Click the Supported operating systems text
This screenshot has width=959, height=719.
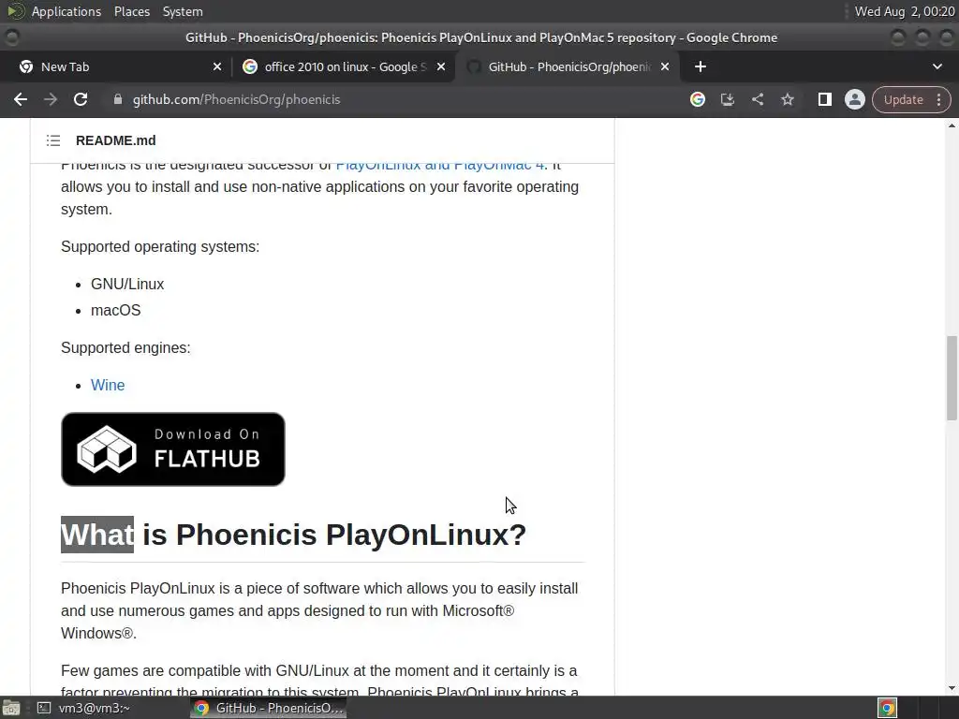[x=160, y=247]
